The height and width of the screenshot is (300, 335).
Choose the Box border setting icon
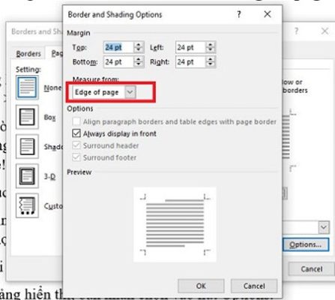[x=27, y=117]
